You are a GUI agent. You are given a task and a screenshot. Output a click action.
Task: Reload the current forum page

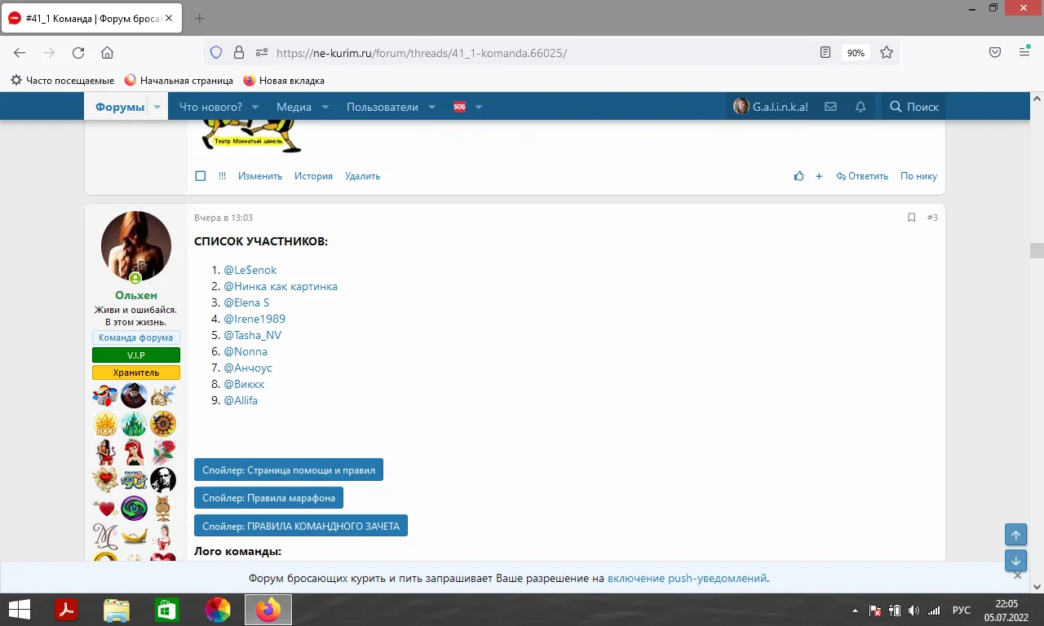click(78, 53)
